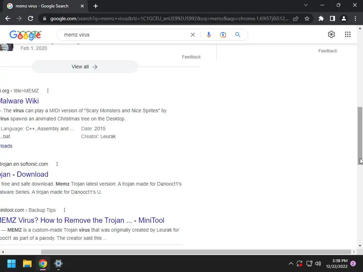Click in the memz virus search field
The height and width of the screenshot is (272, 363).
[x=125, y=35]
